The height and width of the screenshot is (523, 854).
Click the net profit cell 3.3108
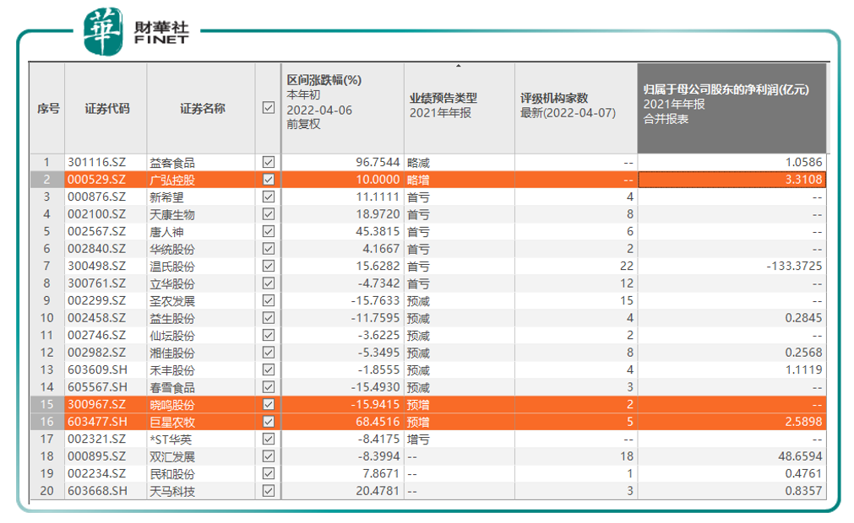(732, 180)
